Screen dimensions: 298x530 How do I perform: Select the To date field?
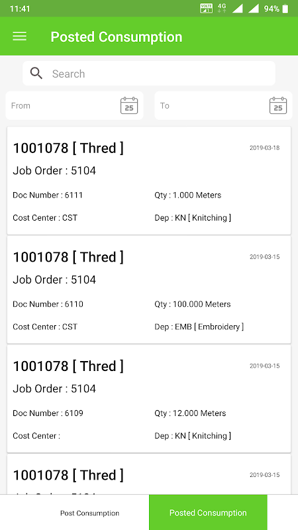(x=223, y=105)
